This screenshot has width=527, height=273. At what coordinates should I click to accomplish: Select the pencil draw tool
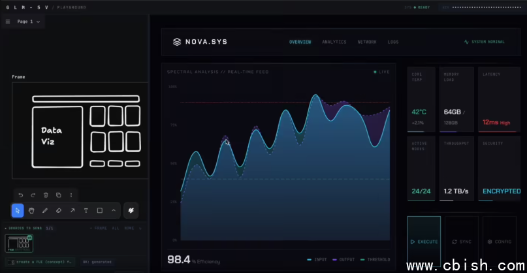click(x=45, y=210)
